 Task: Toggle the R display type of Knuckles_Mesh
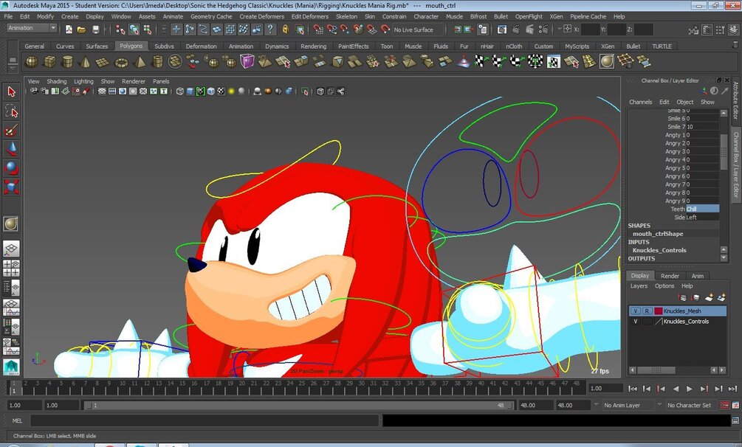pyautogui.click(x=647, y=311)
